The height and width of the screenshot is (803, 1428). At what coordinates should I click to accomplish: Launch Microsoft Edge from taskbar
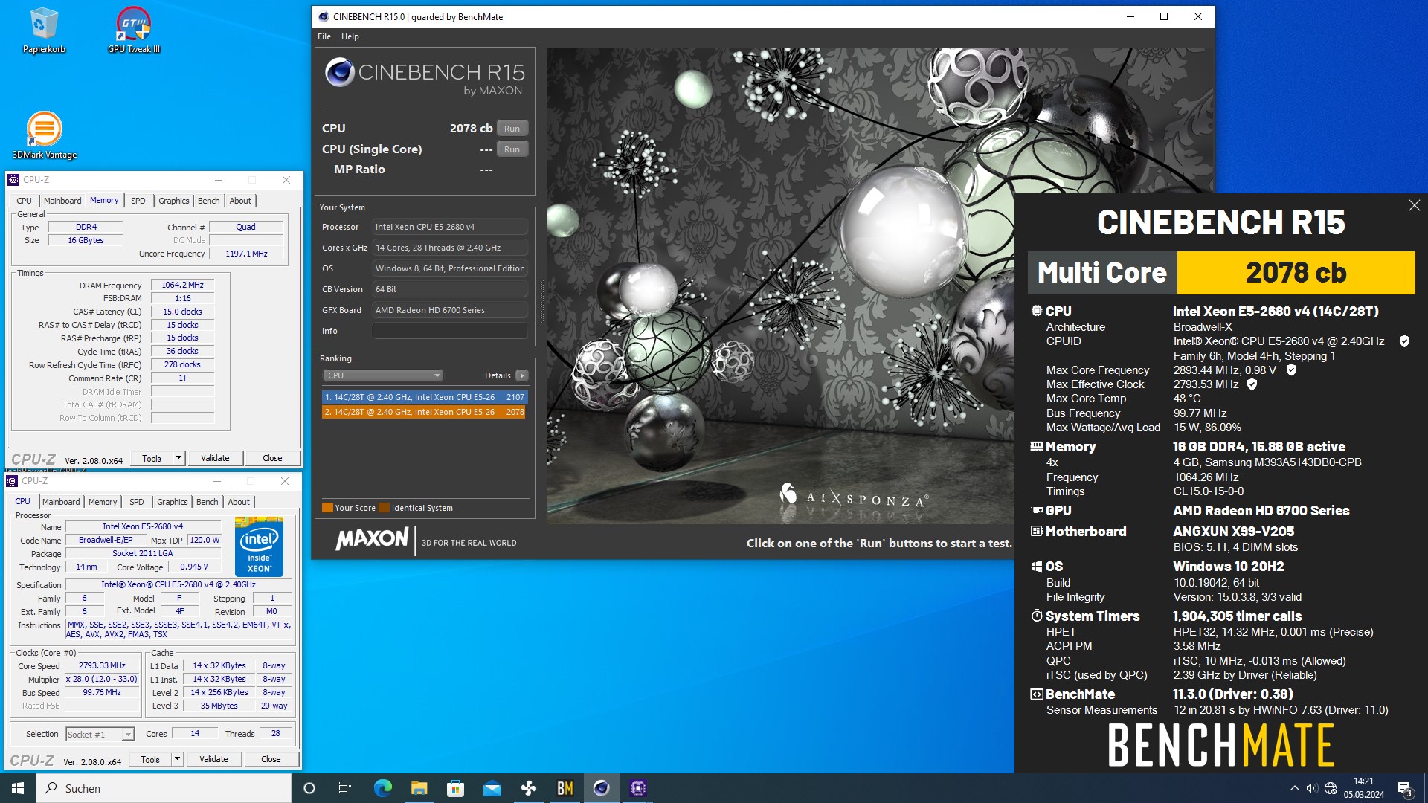click(382, 788)
